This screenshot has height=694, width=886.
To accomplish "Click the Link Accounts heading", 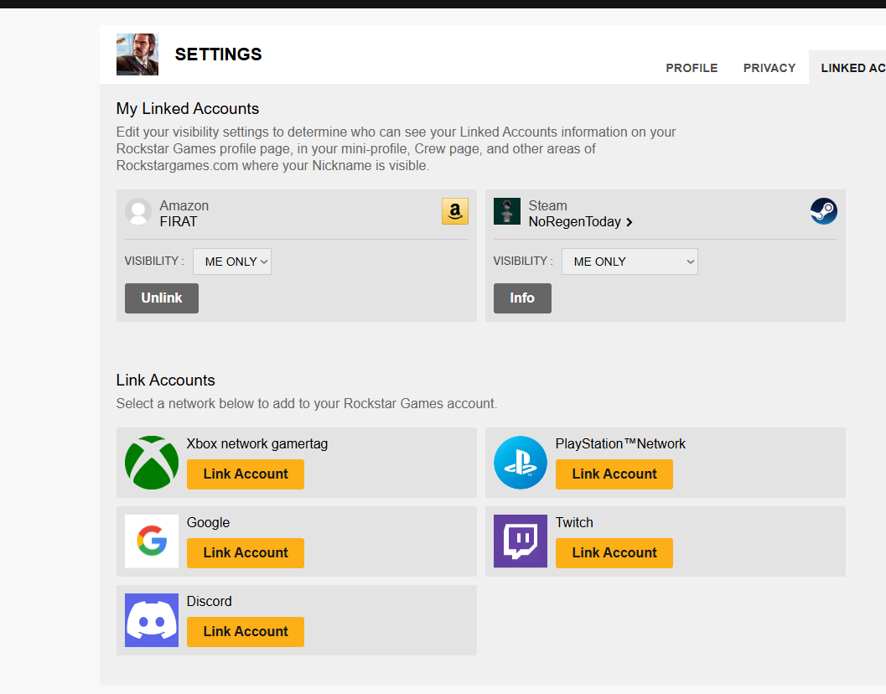I will tap(166, 381).
